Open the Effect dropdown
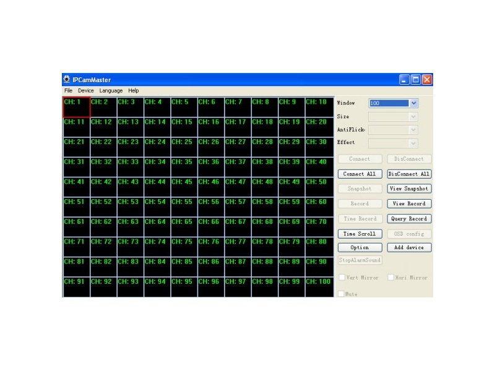 click(413, 143)
